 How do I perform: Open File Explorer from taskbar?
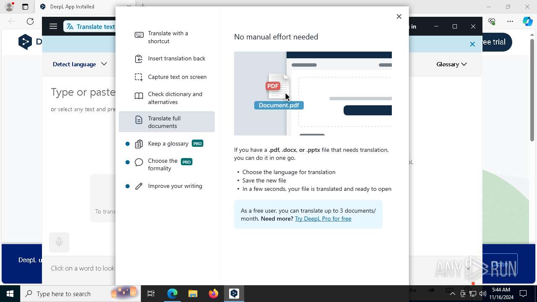[x=193, y=294]
